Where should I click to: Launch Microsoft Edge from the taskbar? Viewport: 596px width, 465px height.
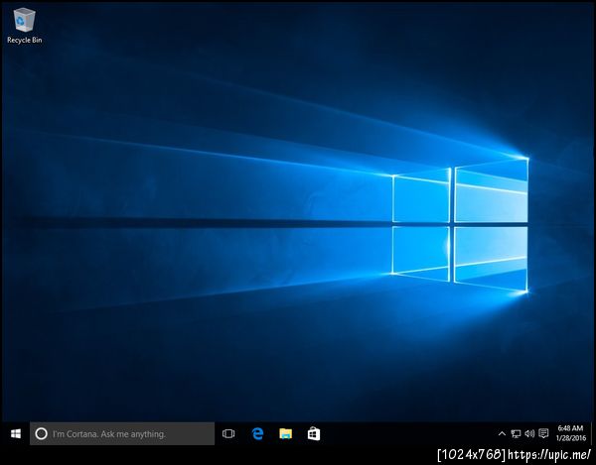tap(257, 433)
